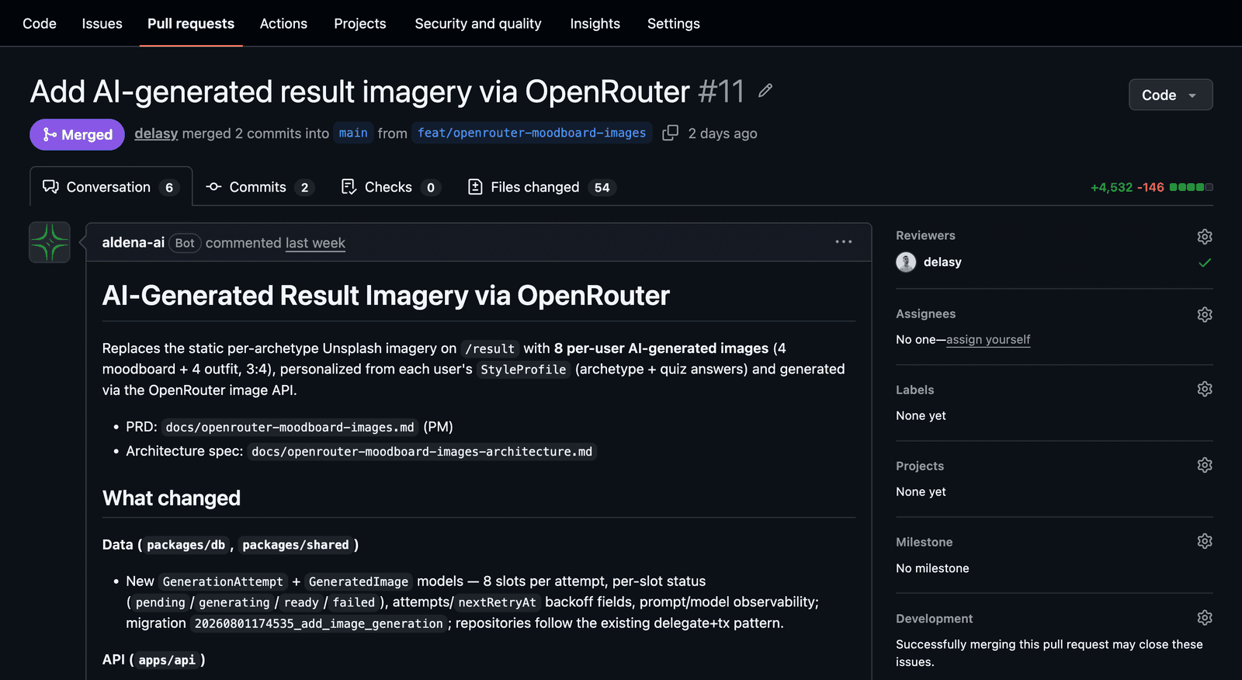Switch to the Conversation tab
This screenshot has height=680, width=1242.
[111, 187]
